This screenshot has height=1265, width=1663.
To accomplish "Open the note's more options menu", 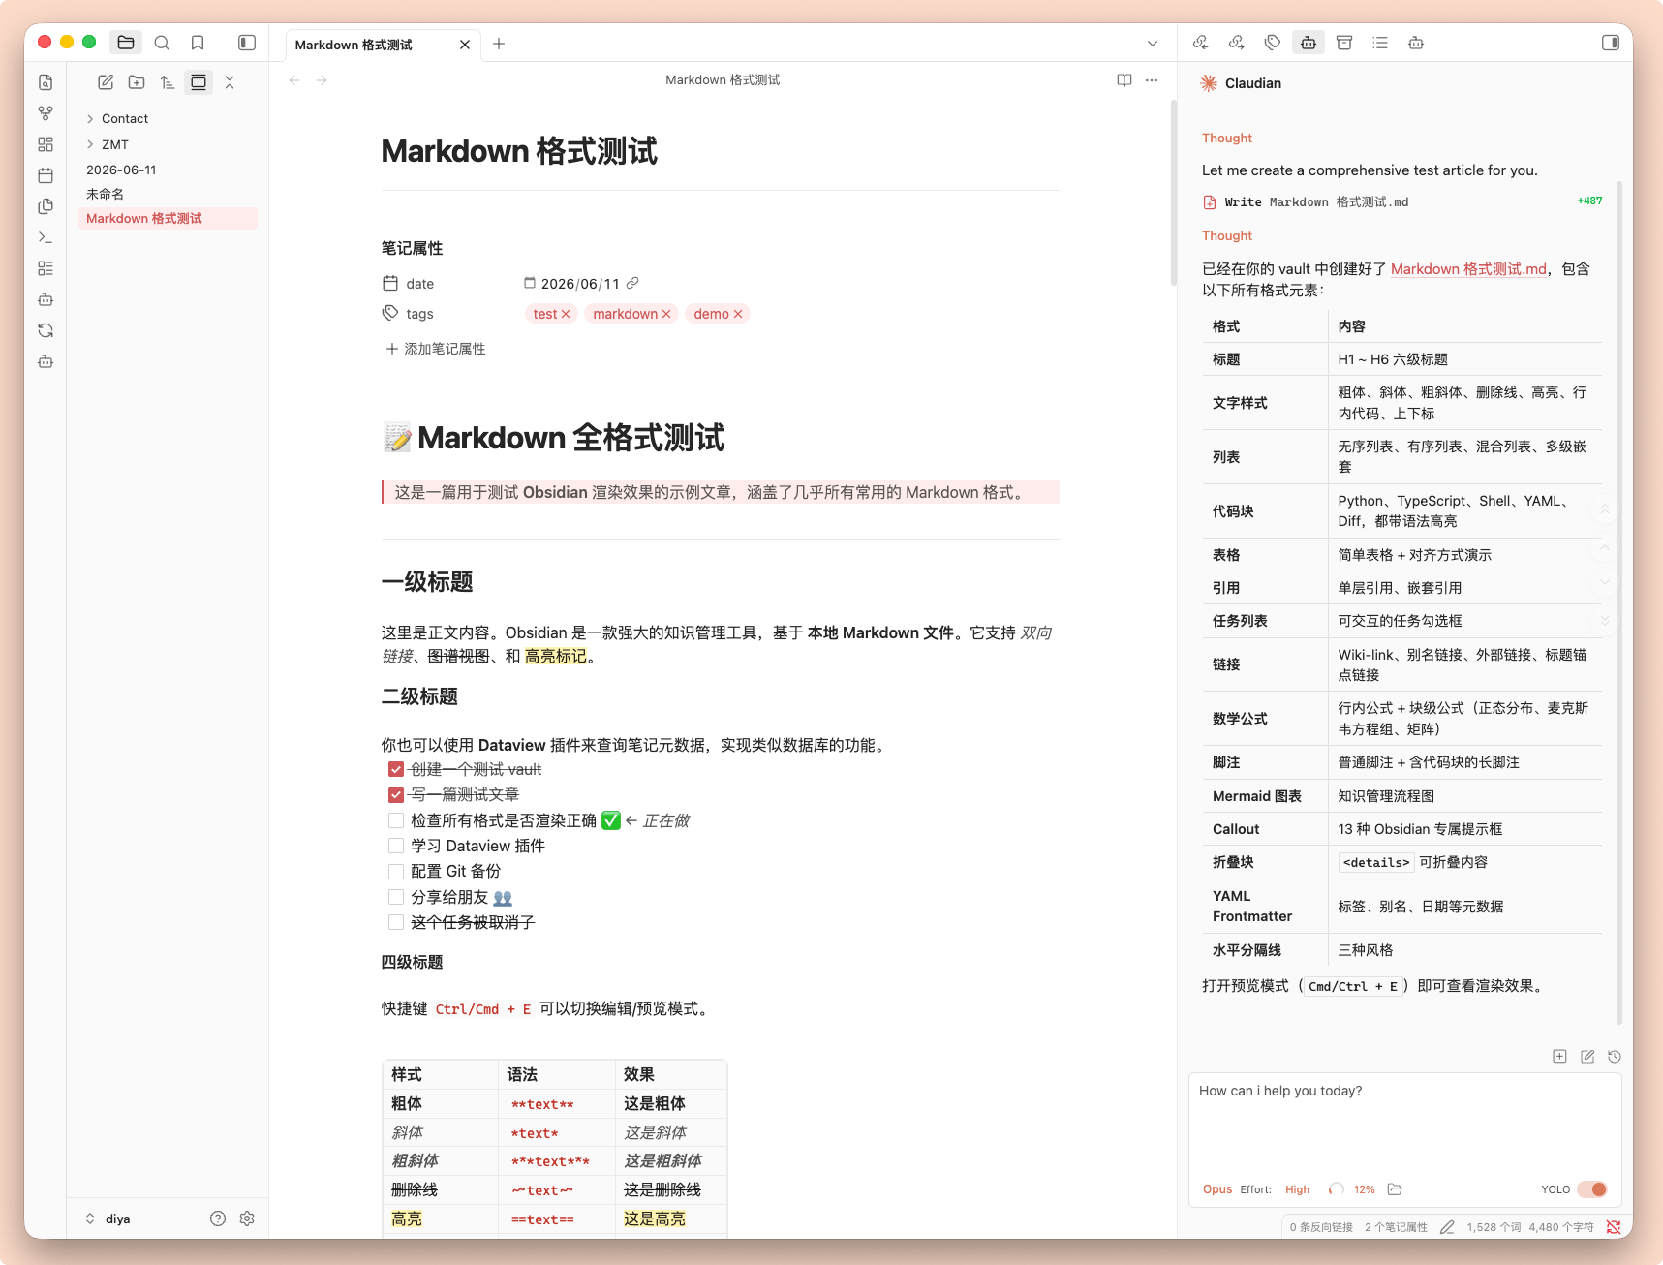I will pyautogui.click(x=1152, y=80).
